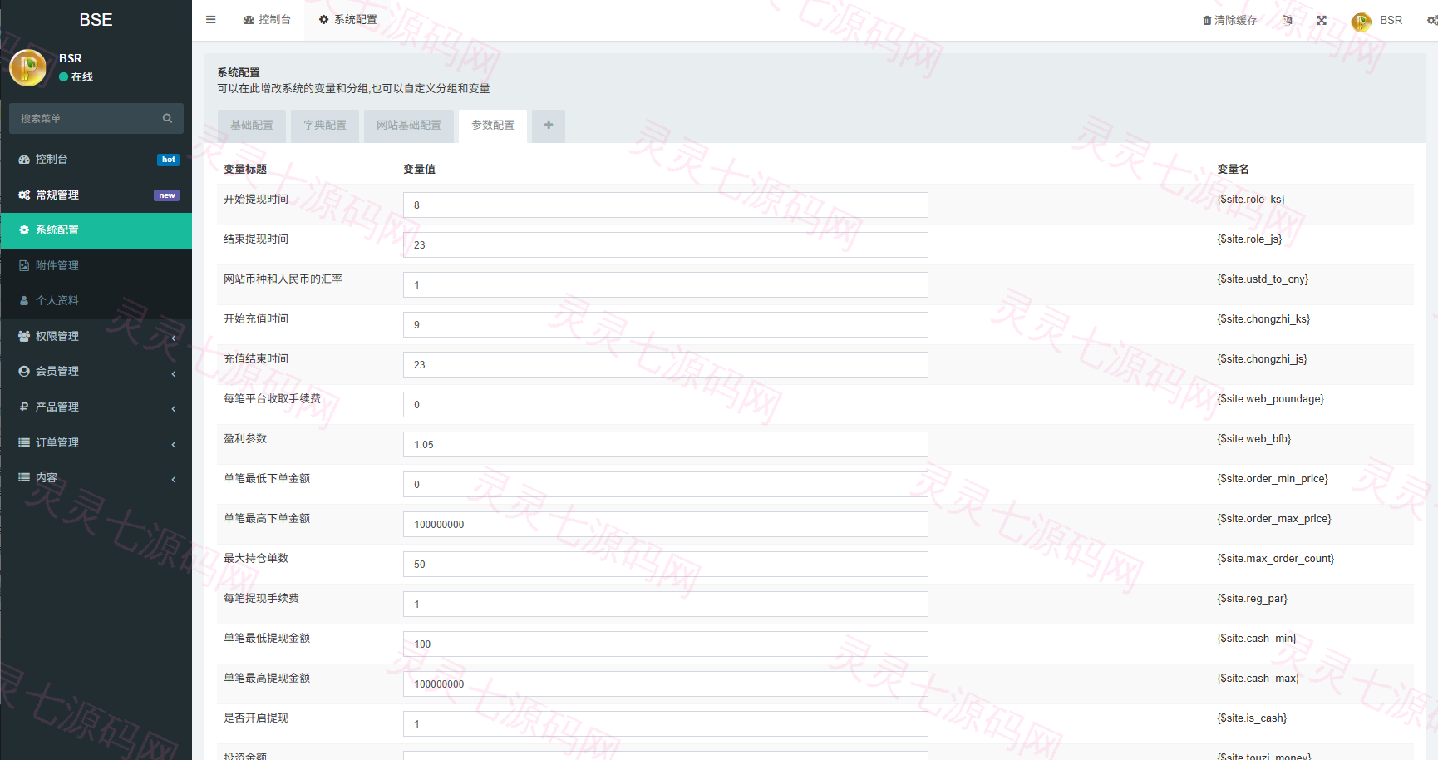Click the 盈利参数 input showing 1.05

click(666, 445)
